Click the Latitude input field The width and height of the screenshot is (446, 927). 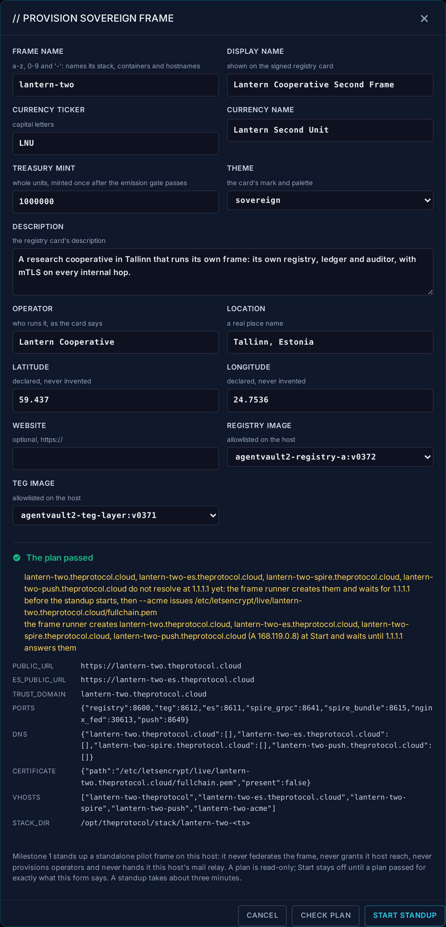pos(115,400)
